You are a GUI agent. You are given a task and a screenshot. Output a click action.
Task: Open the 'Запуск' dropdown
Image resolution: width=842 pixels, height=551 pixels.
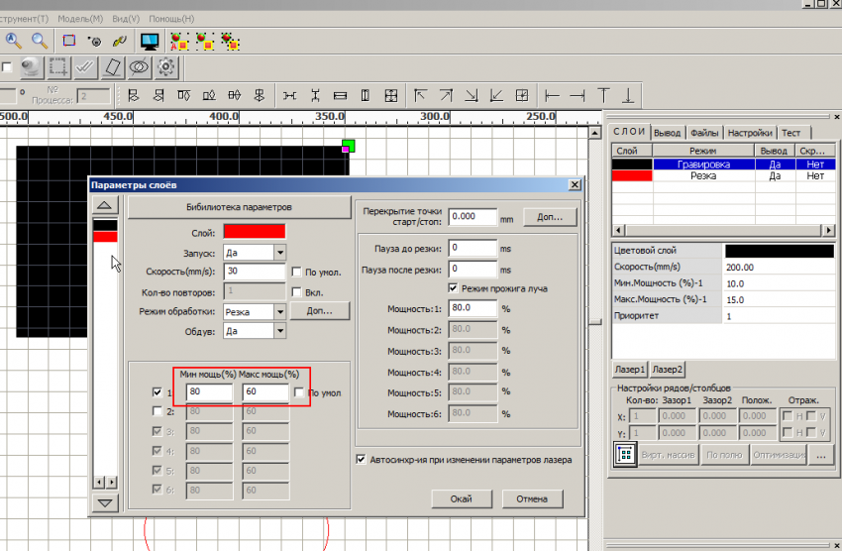pyautogui.click(x=278, y=252)
